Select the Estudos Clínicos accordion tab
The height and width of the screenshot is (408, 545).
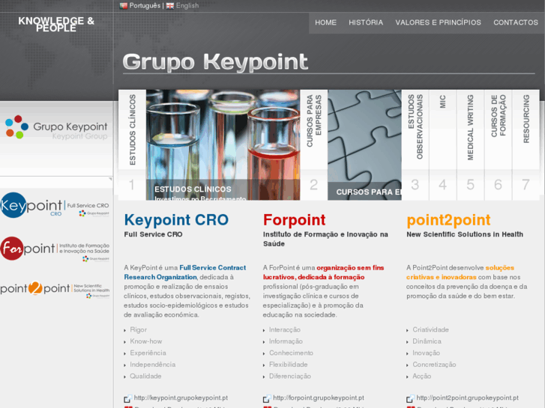(132, 144)
